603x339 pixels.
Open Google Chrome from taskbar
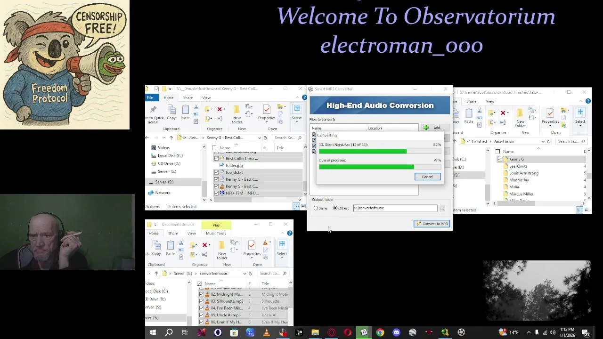tap(380, 333)
